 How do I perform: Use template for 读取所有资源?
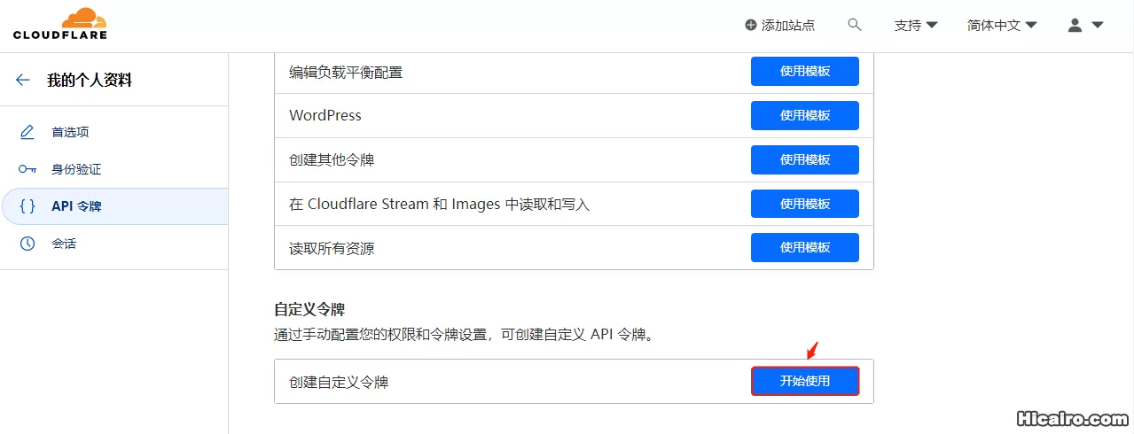(805, 248)
